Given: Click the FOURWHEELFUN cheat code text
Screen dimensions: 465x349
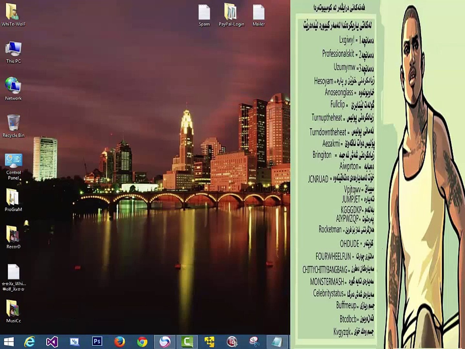Looking at the screenshot, I should 333,257.
